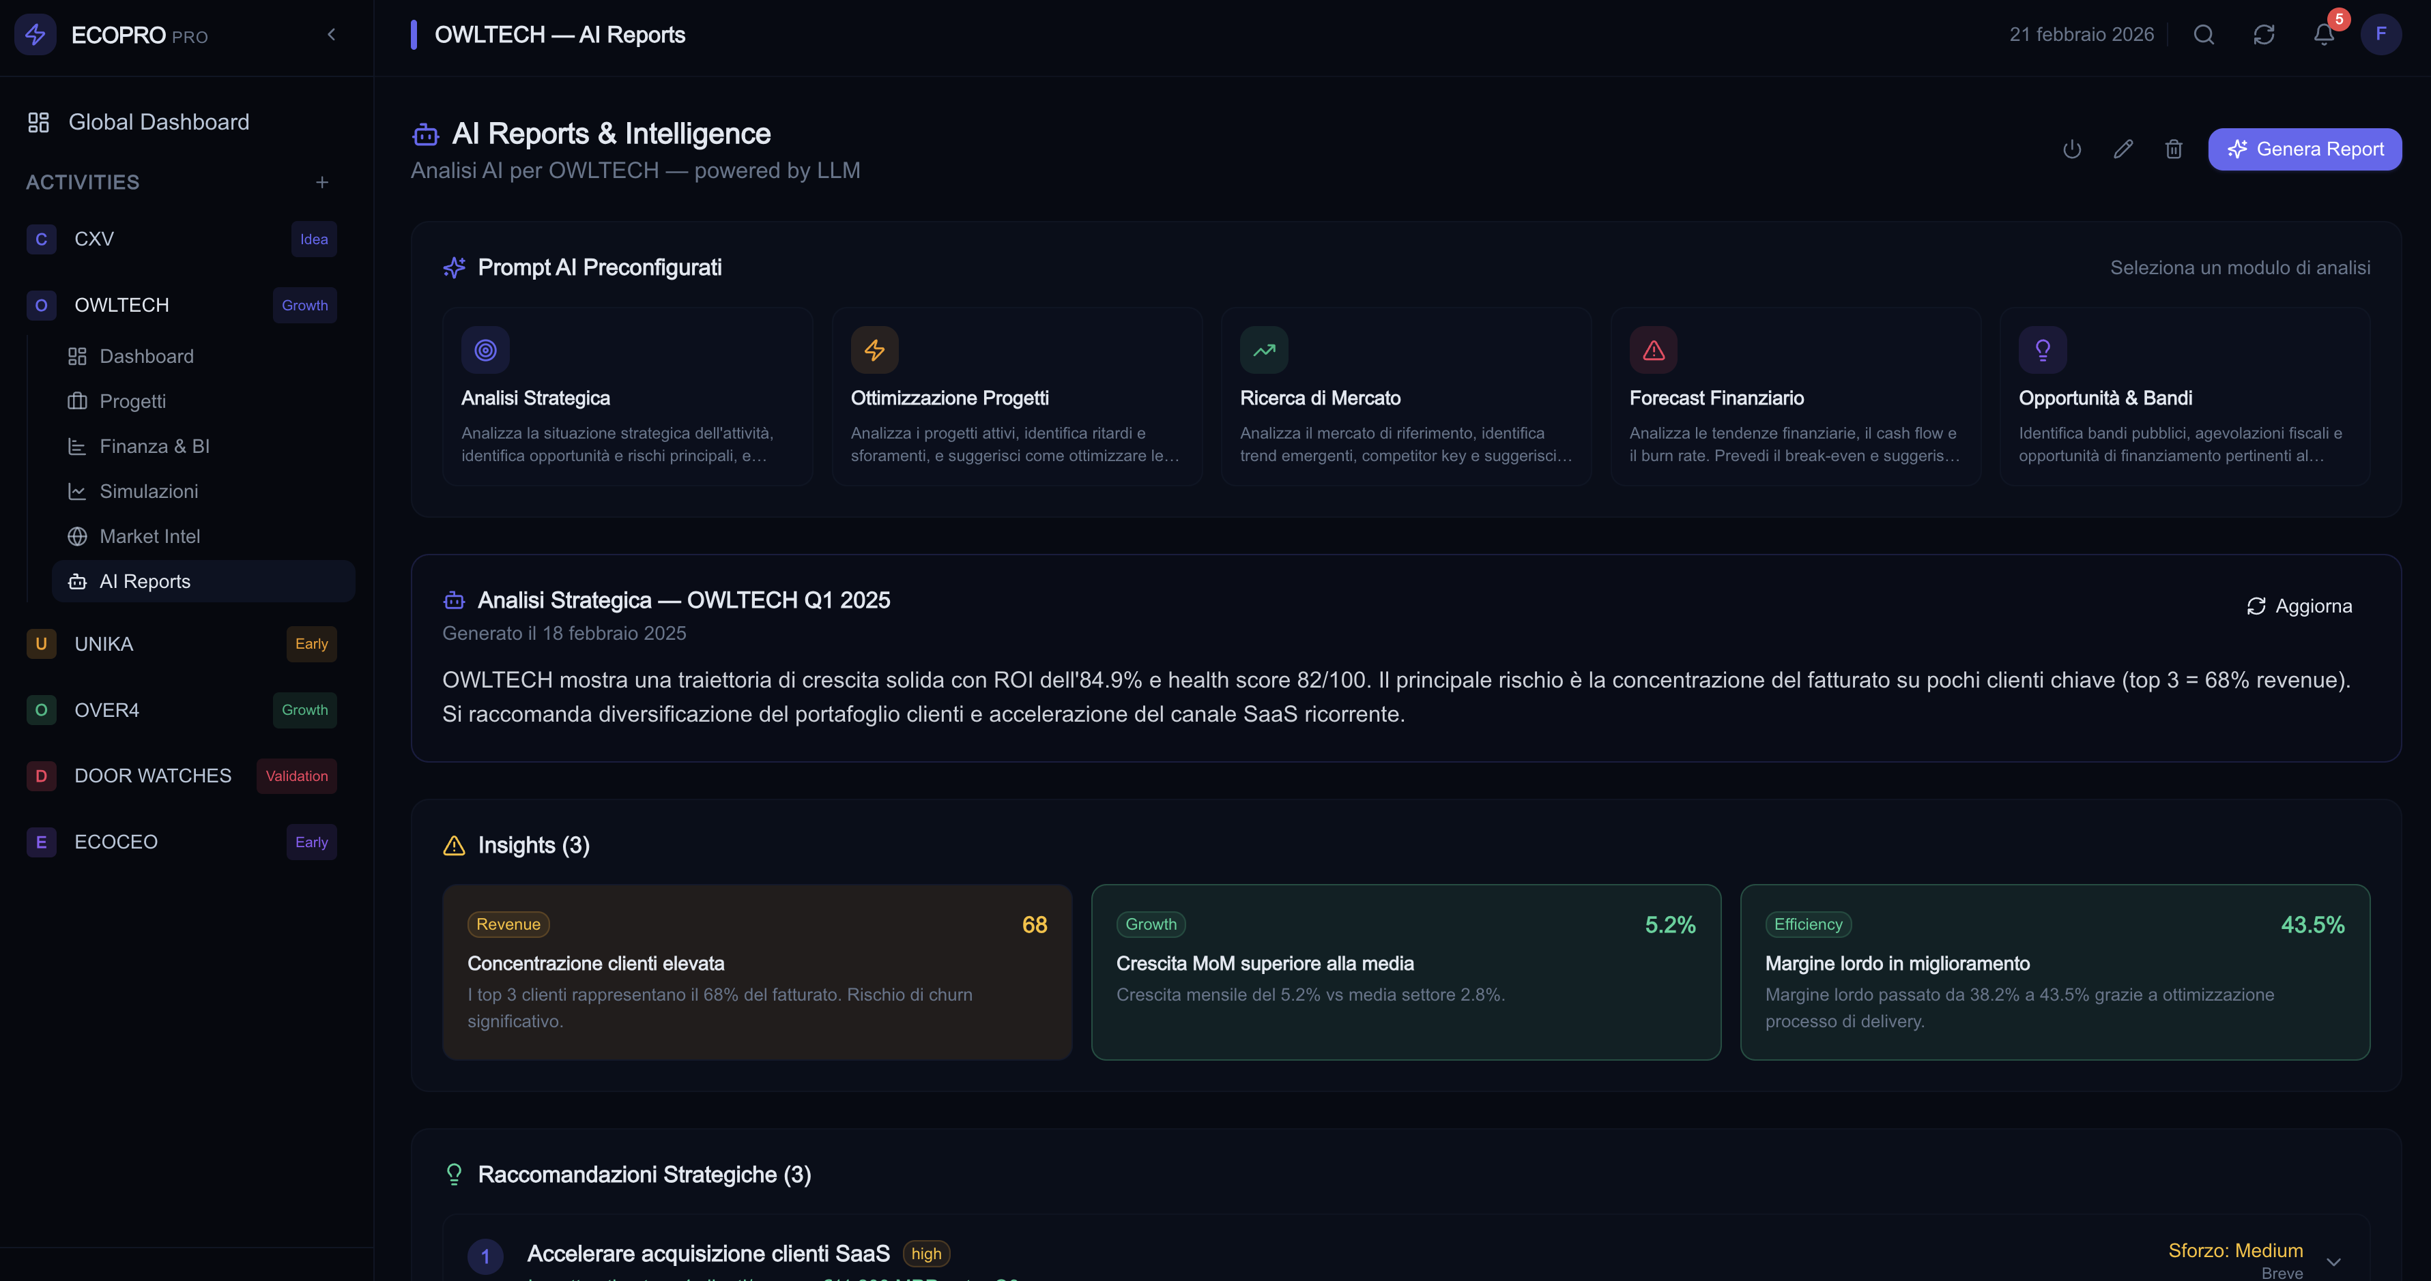Open Market Intel in sidebar
2431x1281 pixels.
pyautogui.click(x=149, y=537)
